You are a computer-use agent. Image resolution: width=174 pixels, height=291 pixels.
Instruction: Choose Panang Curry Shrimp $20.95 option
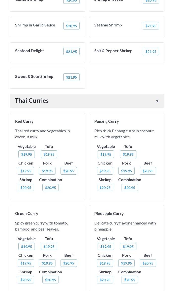(105, 188)
